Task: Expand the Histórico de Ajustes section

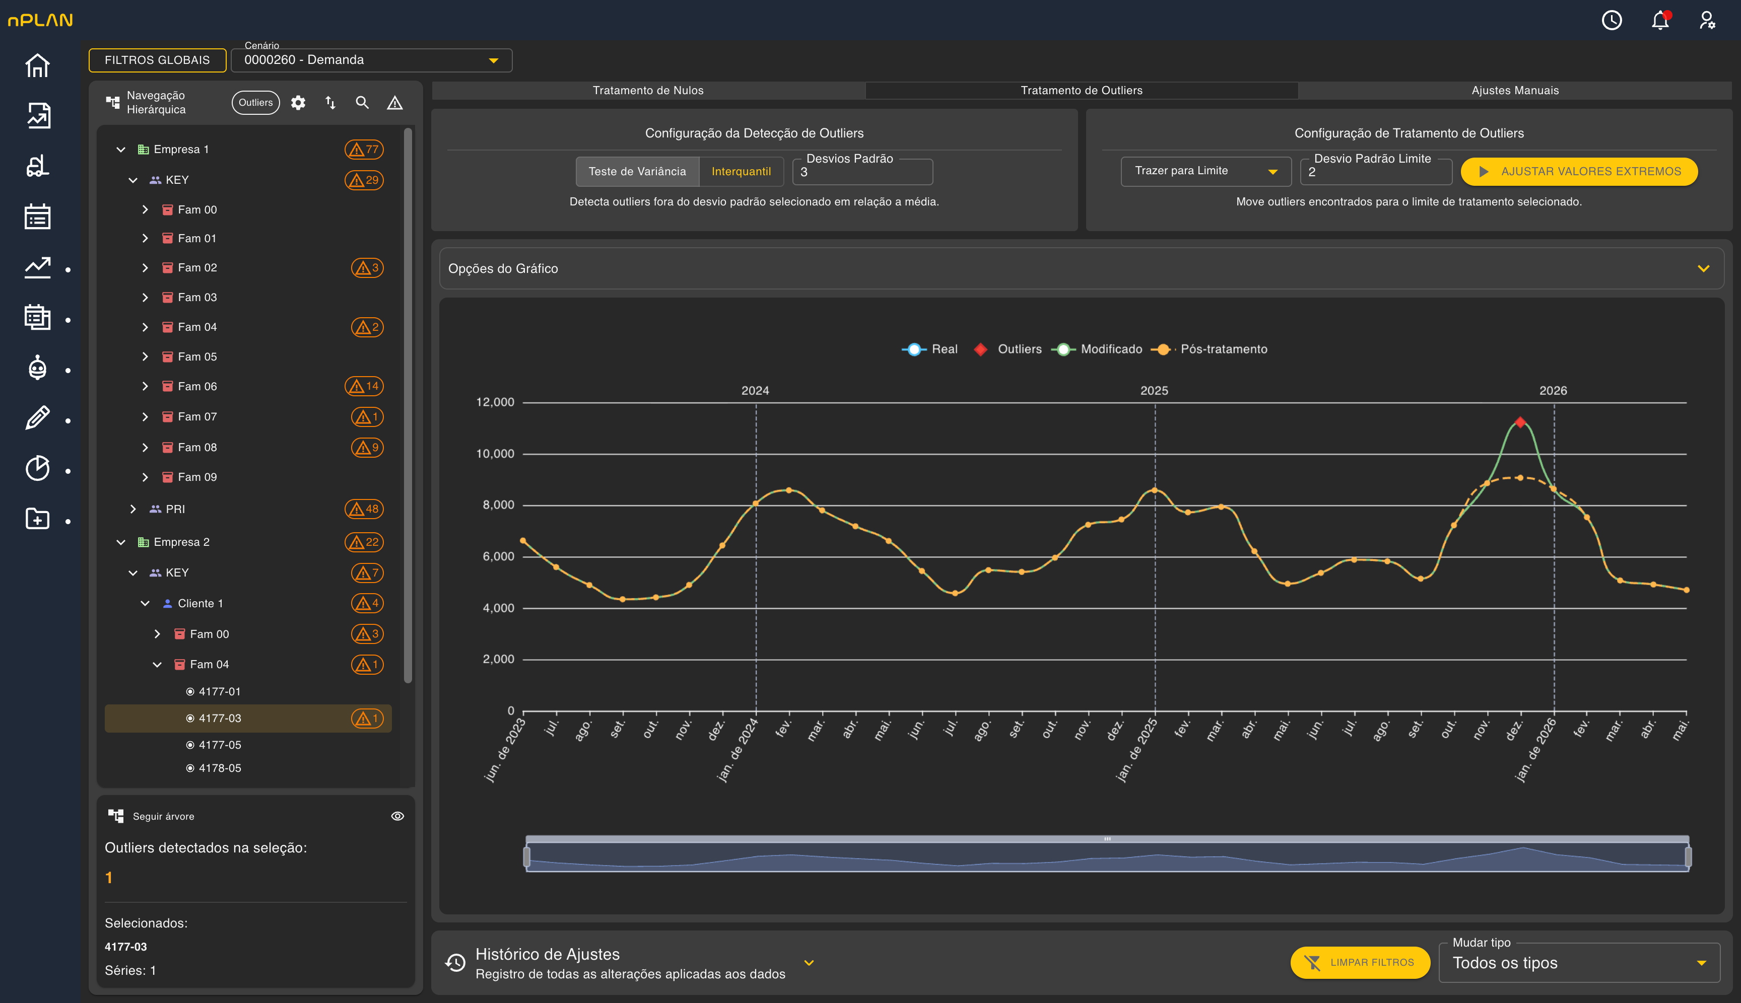Action: coord(809,963)
